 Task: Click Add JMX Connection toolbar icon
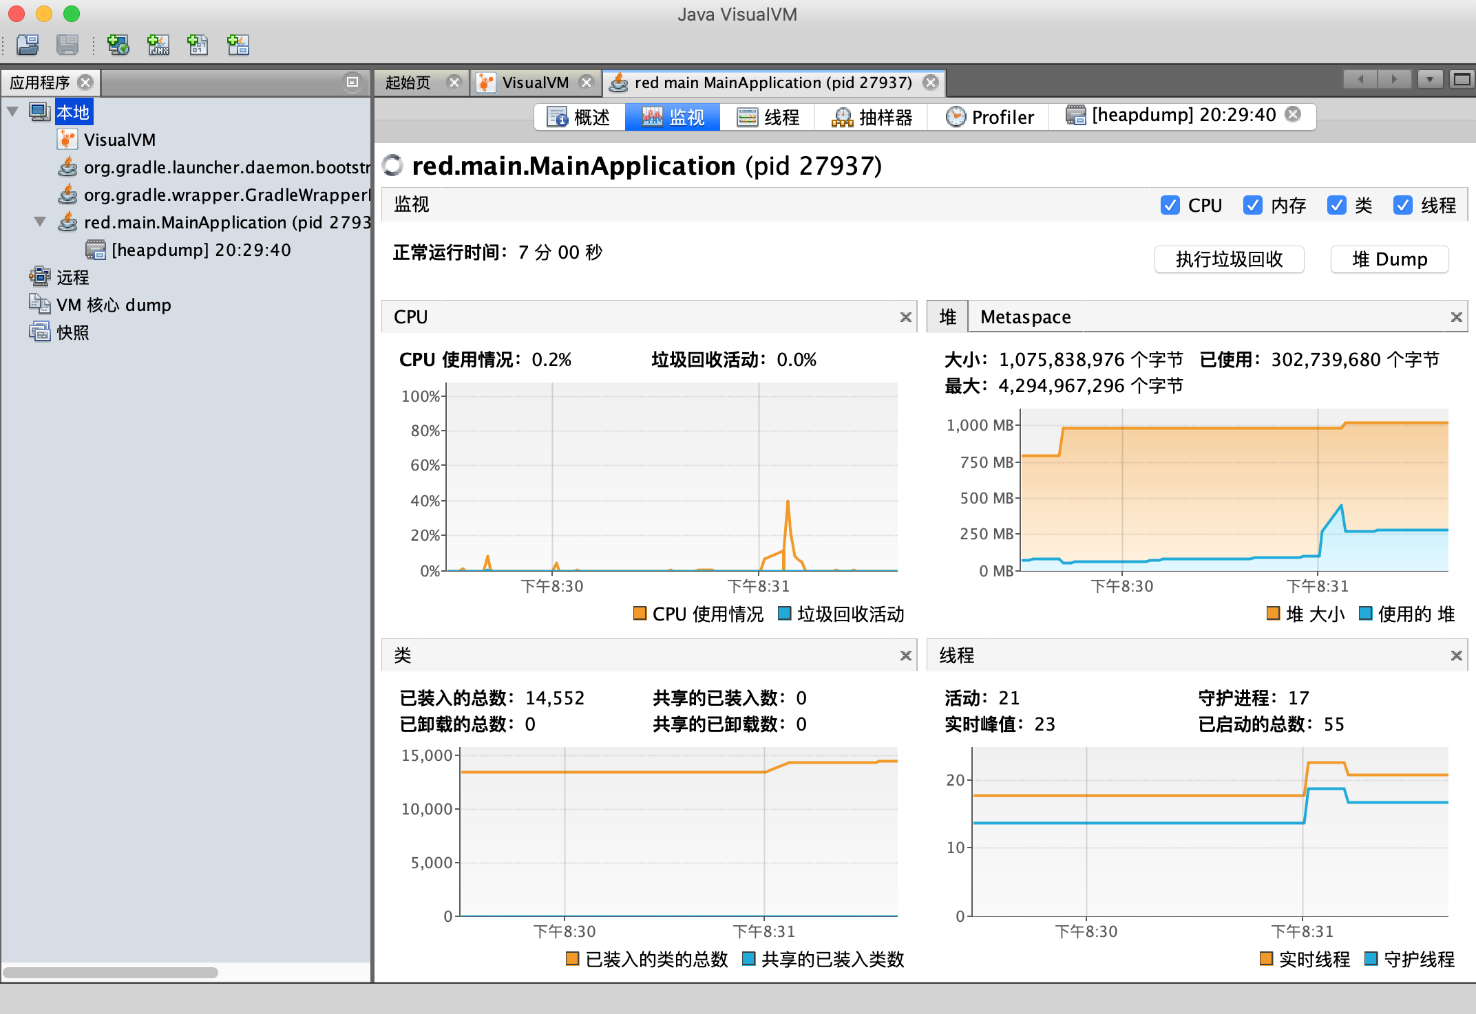(x=158, y=45)
